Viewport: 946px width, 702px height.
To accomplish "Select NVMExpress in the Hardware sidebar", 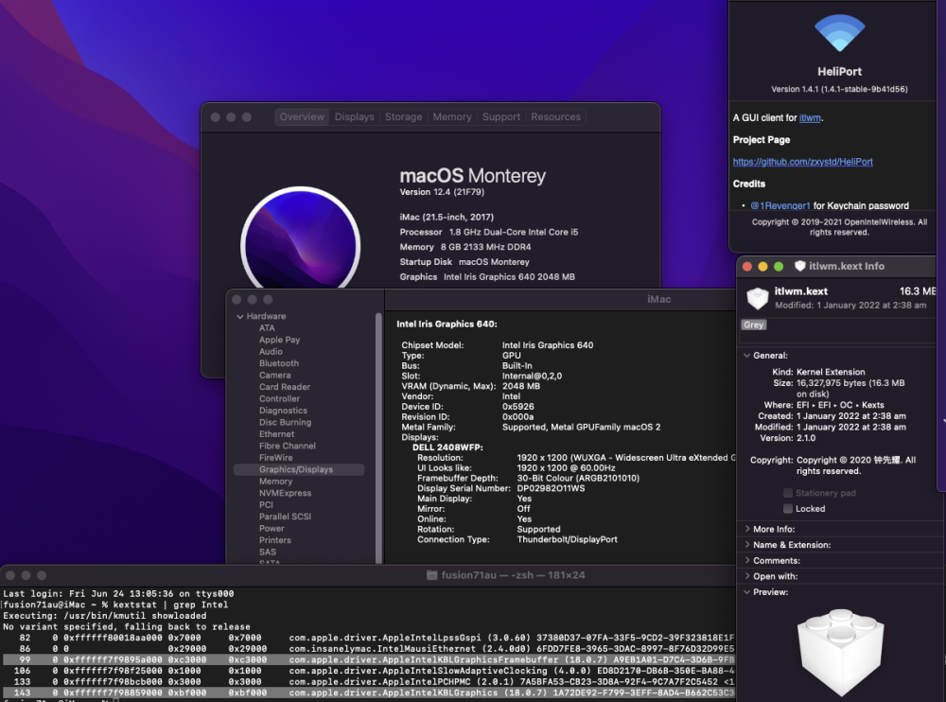I will click(285, 493).
